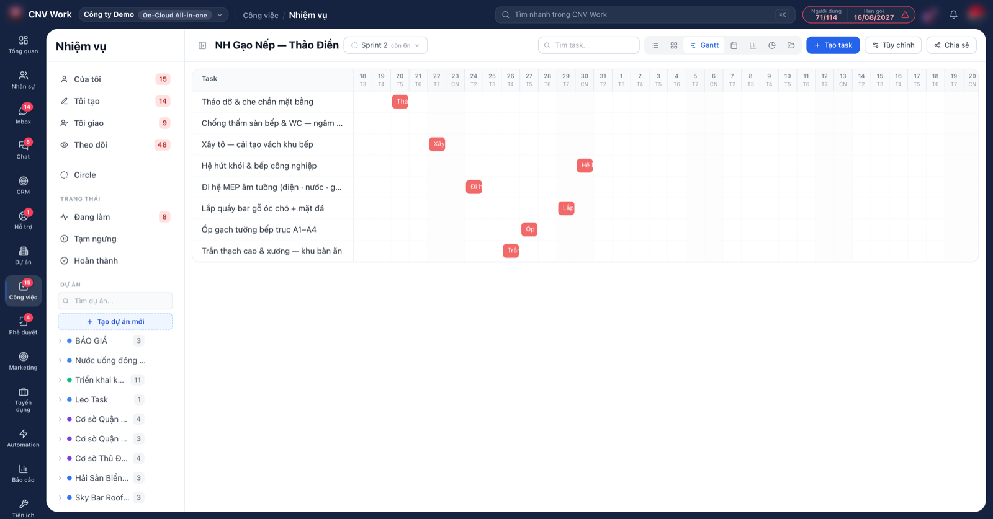The width and height of the screenshot is (993, 519).
Task: Click Tạo dự án mới button
Action: [x=115, y=322]
